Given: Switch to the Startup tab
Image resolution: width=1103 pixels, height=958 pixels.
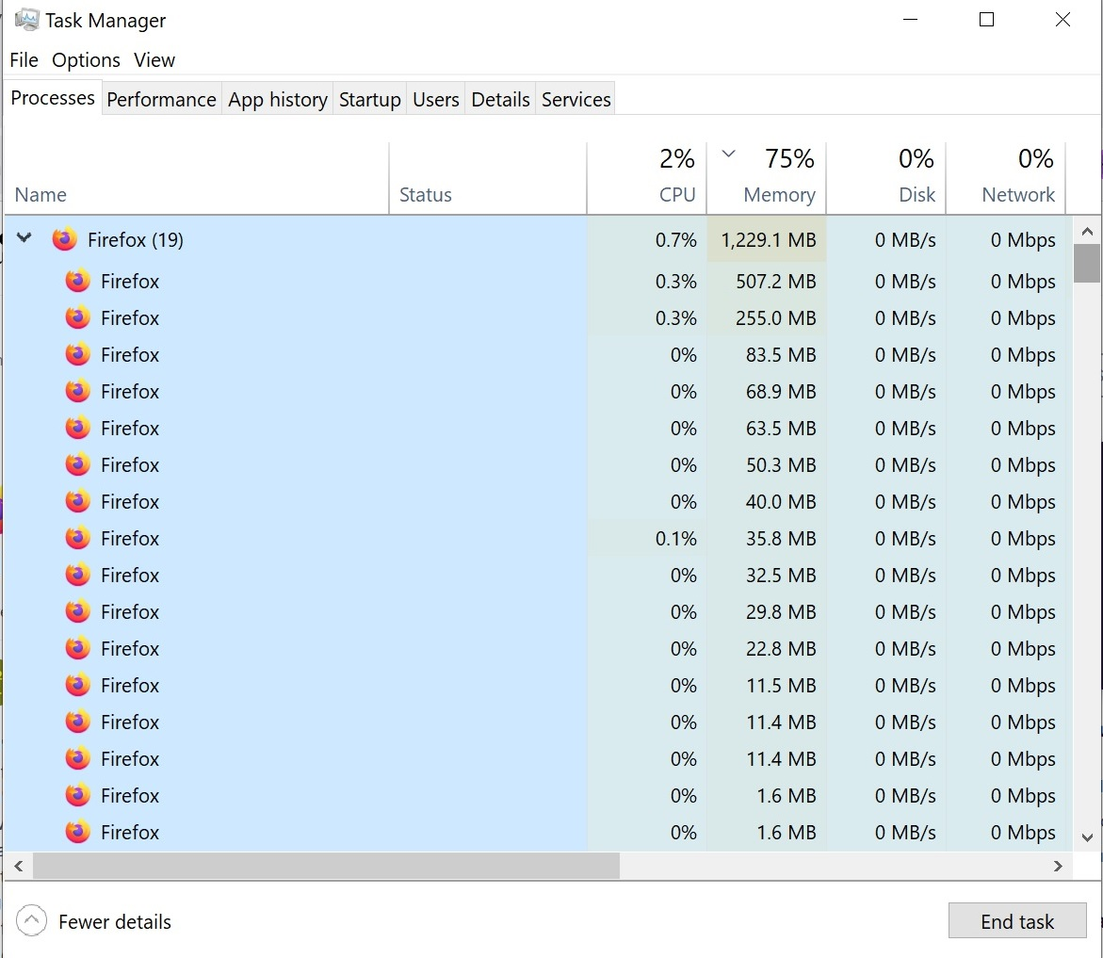Looking at the screenshot, I should pos(369,100).
